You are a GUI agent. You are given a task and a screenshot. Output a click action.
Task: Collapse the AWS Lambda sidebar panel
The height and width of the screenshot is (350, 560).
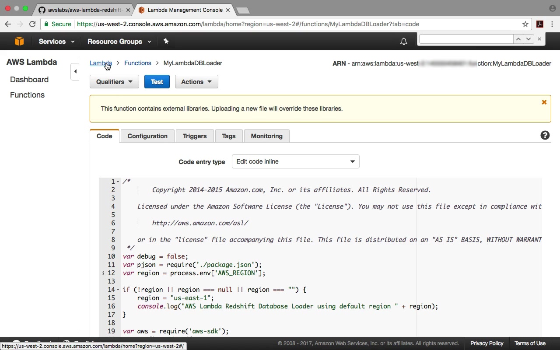75,71
